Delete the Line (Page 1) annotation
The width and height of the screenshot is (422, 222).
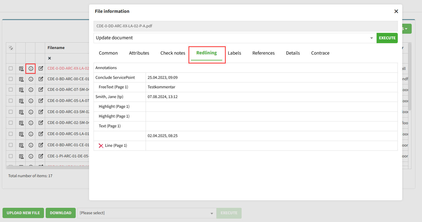coord(101,146)
